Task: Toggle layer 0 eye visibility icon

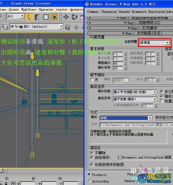Action: (x=12, y=26)
